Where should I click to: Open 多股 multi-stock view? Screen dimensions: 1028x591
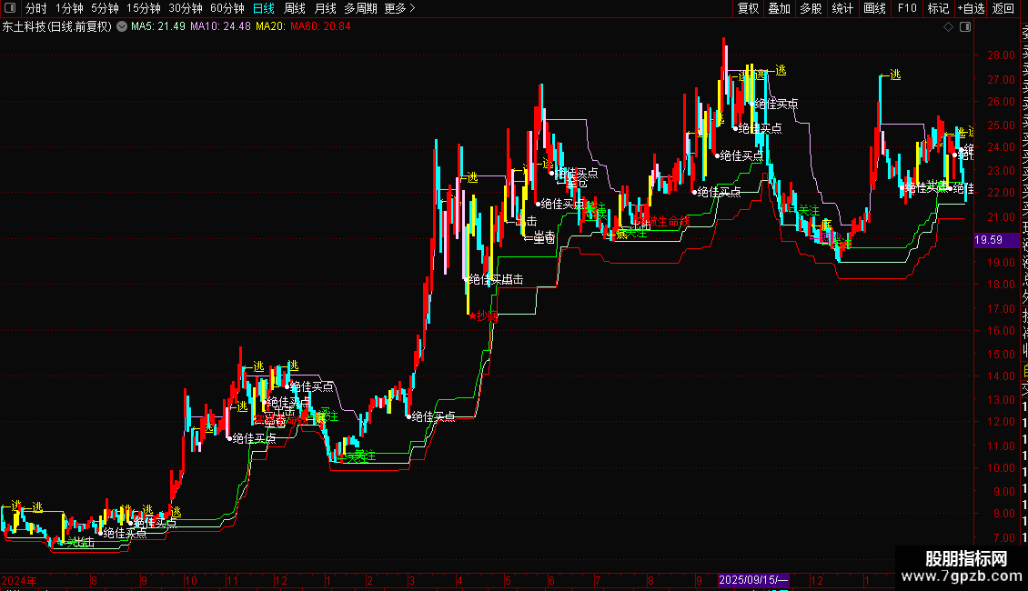click(811, 8)
